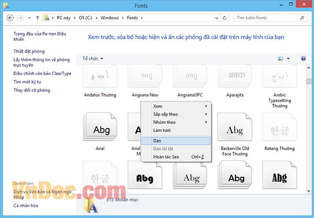Open the 'Nhóm theo' submenu
Image resolution: width=314 pixels, height=218 pixels.
click(176, 122)
